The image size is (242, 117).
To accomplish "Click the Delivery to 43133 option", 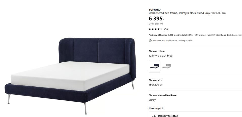I will pos(168,116).
